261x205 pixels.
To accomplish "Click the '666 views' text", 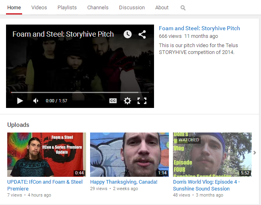I will pyautogui.click(x=170, y=36).
